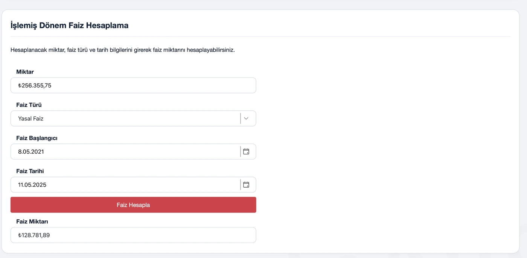Select the 8.05.2021 start date field
Image resolution: width=527 pixels, height=258 pixels.
125,151
